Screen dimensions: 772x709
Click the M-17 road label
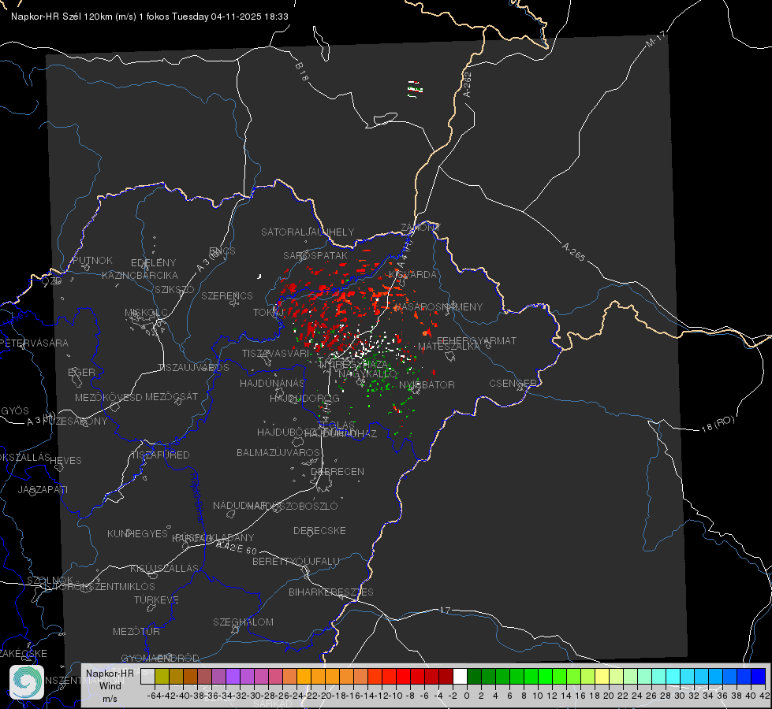[655, 39]
